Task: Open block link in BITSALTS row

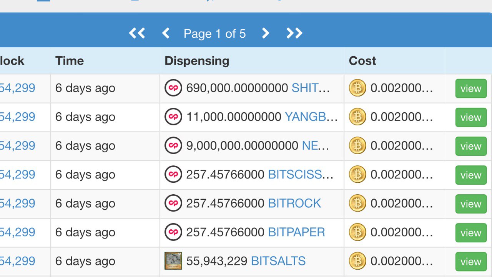Action: 17,261
